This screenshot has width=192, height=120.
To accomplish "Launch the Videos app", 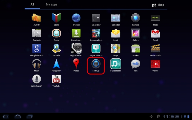I will [x=156, y=65].
